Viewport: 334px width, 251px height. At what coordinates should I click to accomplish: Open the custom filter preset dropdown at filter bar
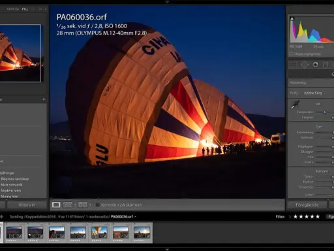(x=330, y=216)
